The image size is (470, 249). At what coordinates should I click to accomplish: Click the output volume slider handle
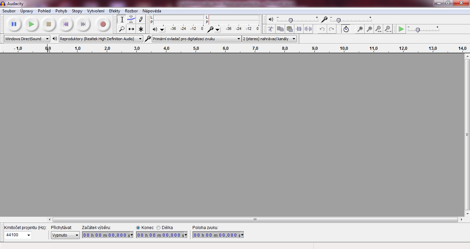[x=291, y=20]
